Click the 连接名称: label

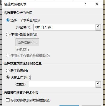[22, 50]
